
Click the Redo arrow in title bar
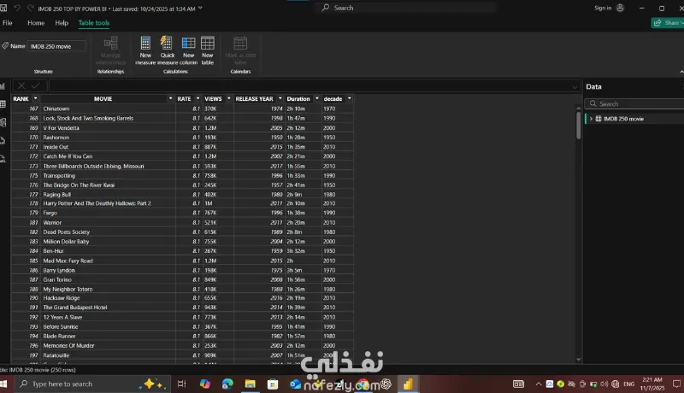[30, 9]
